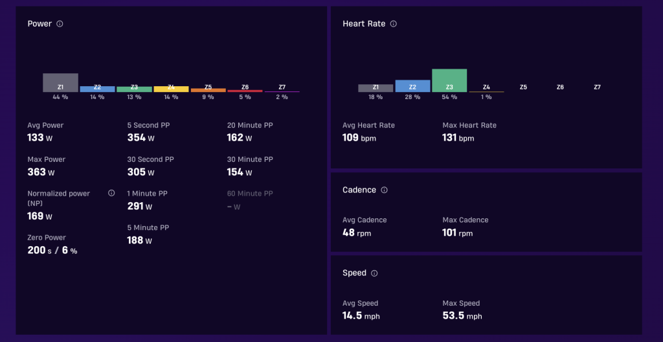Click the 1 Minute PP 291 W value

pyautogui.click(x=140, y=206)
